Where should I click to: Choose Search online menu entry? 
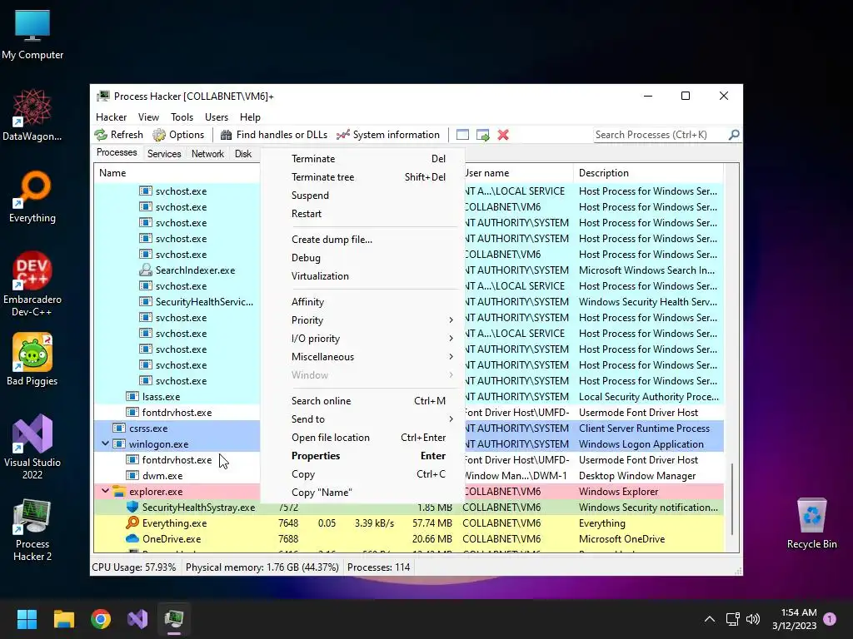point(363,400)
